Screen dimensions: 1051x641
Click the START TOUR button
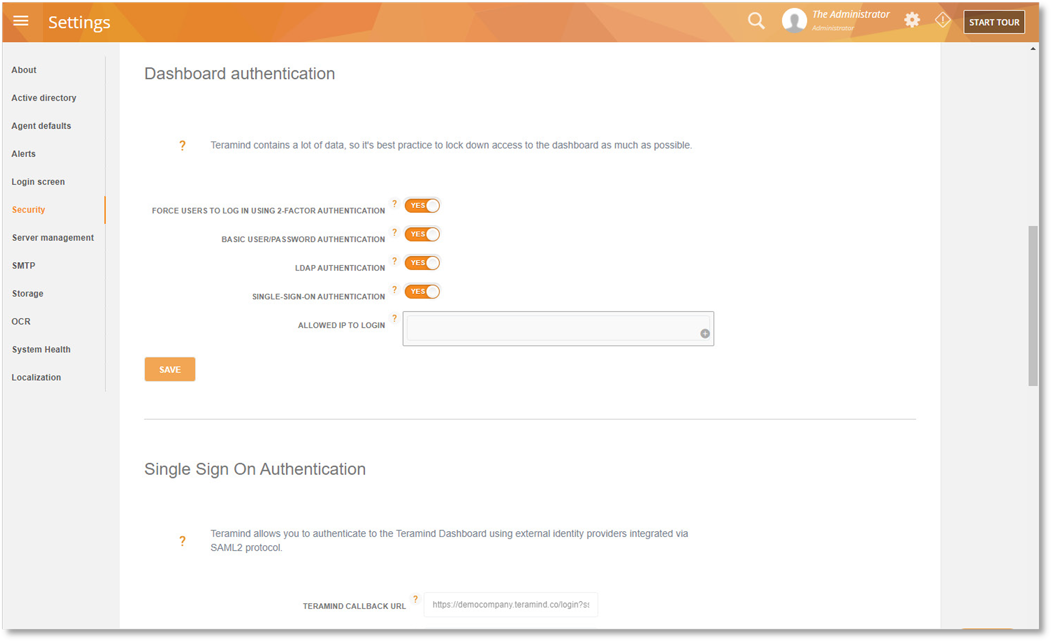coord(994,22)
